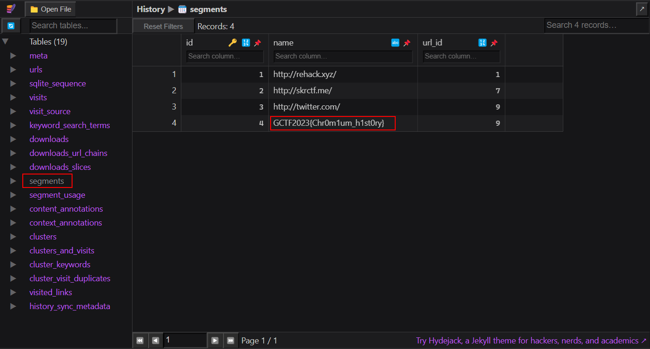Expand the urls table in the tree
Screen dimensions: 650x349
13,70
